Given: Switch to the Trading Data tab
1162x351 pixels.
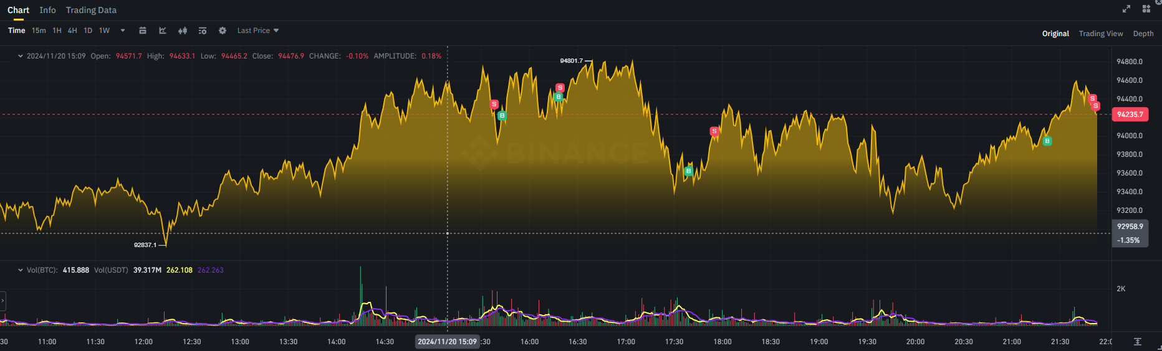Looking at the screenshot, I should (91, 10).
